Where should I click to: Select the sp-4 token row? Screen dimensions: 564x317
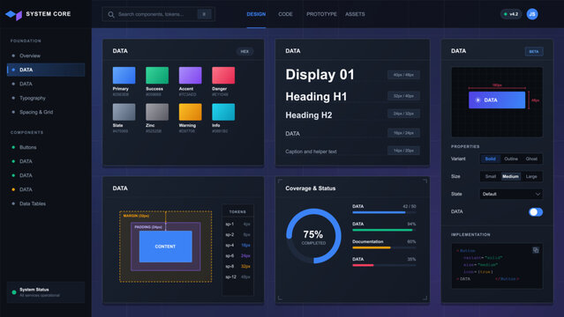[x=237, y=245]
